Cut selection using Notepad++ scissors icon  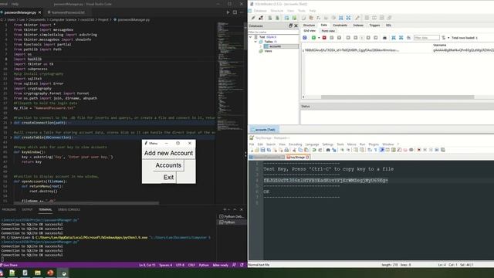[x=294, y=150]
